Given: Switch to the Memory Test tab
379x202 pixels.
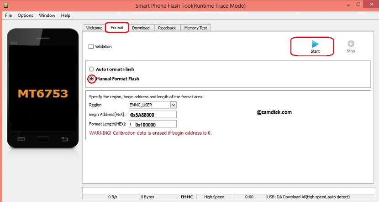Looking at the screenshot, I should [x=195, y=28].
